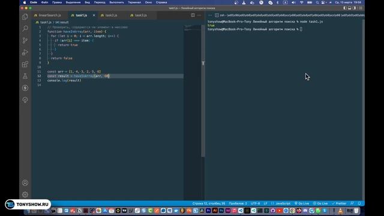
Task: Toggle Primary Side Bar layout button
Action: [x=345, y=8]
